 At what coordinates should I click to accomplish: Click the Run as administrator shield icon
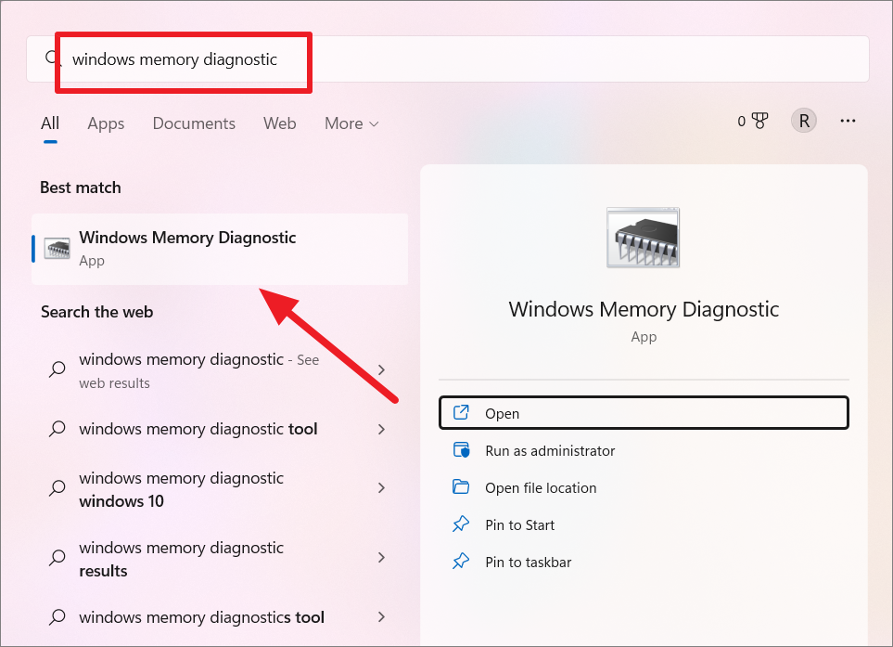click(461, 450)
